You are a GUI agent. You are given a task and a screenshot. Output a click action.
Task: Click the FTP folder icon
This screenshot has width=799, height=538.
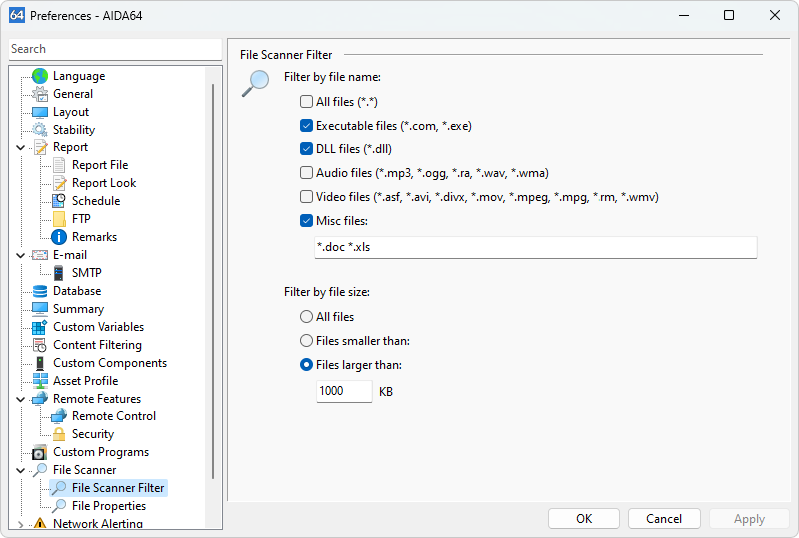point(59,219)
